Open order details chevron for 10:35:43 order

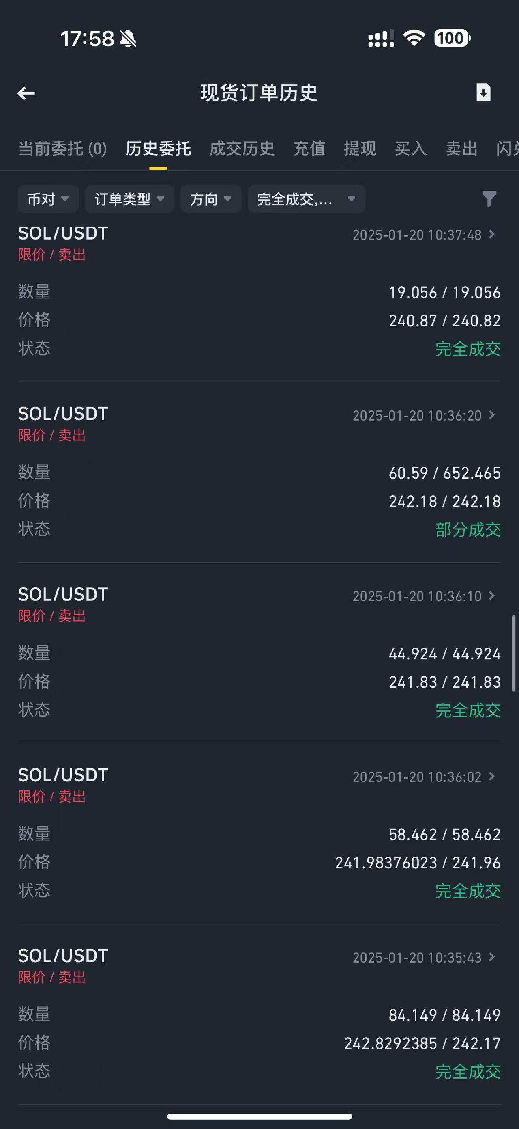pyautogui.click(x=492, y=957)
